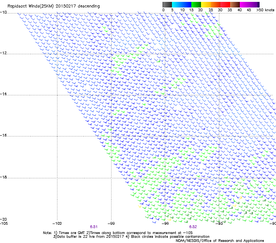Click the purple "6:51" time label
The height and width of the screenshot is (243, 276).
tap(94, 227)
